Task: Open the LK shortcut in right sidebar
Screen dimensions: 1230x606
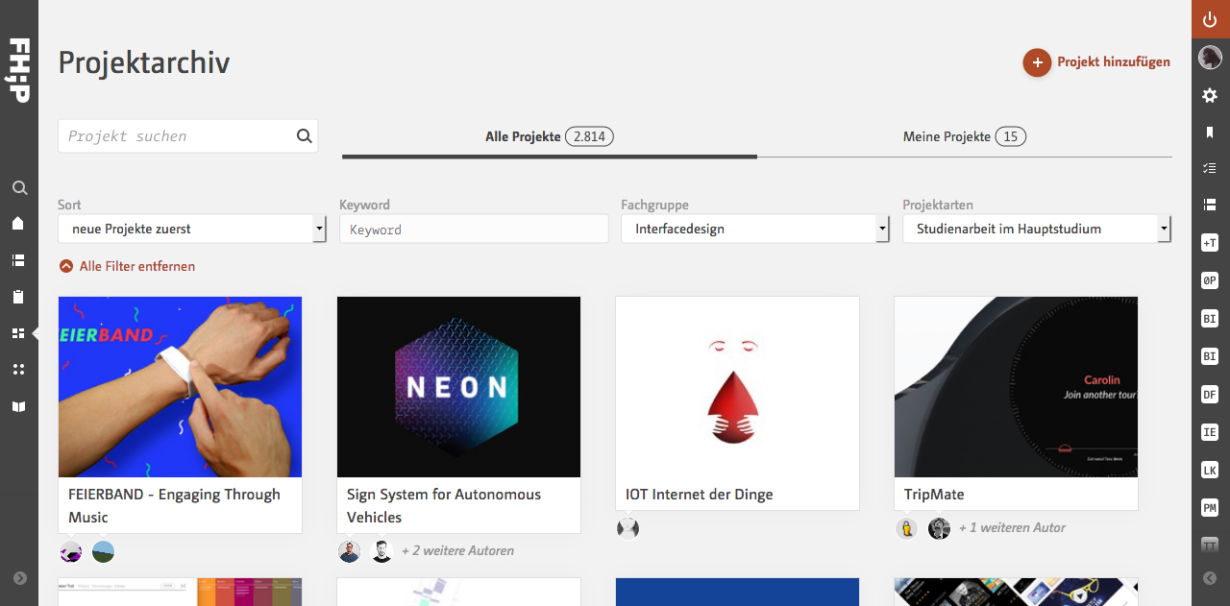Action: click(1211, 470)
